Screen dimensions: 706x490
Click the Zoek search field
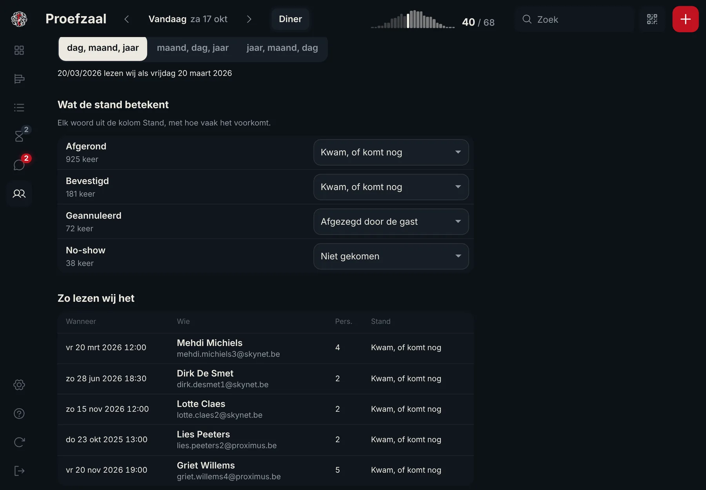[x=575, y=19]
